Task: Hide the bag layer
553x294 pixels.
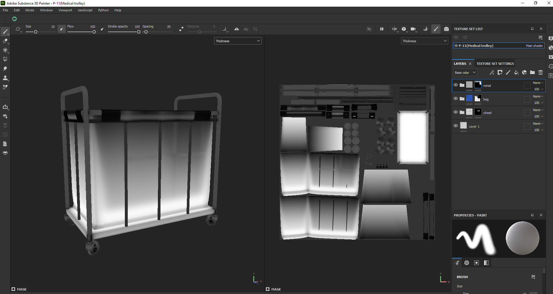Action: coord(456,99)
